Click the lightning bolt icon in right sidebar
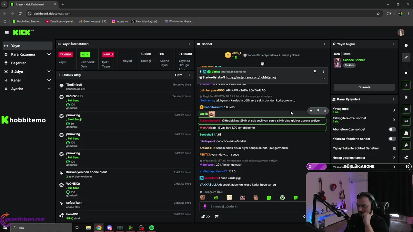 point(406,85)
